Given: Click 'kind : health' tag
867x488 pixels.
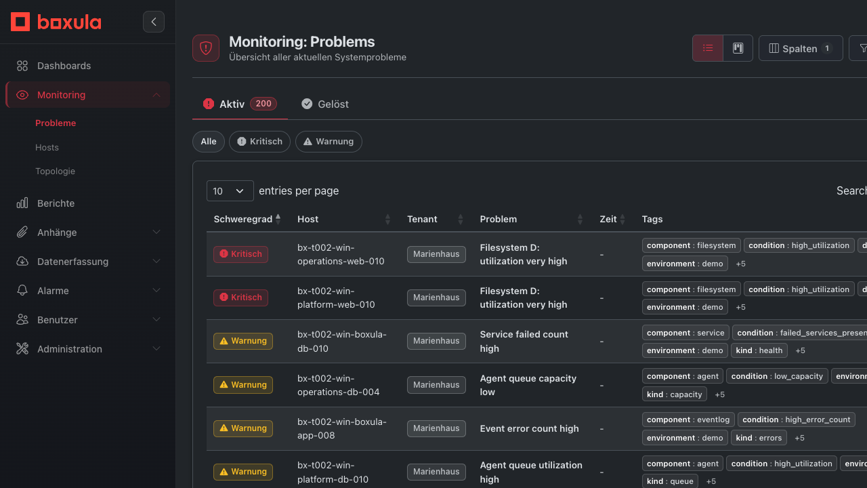Looking at the screenshot, I should point(759,350).
